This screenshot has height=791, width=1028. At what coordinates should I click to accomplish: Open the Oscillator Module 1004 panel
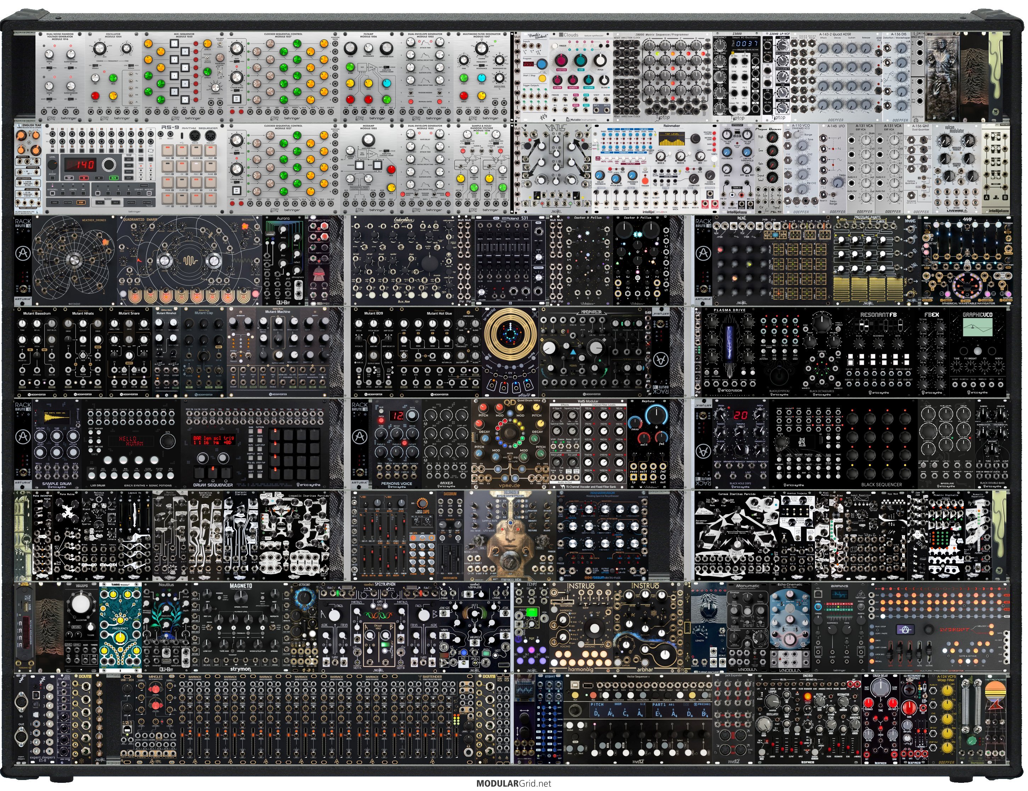[113, 77]
